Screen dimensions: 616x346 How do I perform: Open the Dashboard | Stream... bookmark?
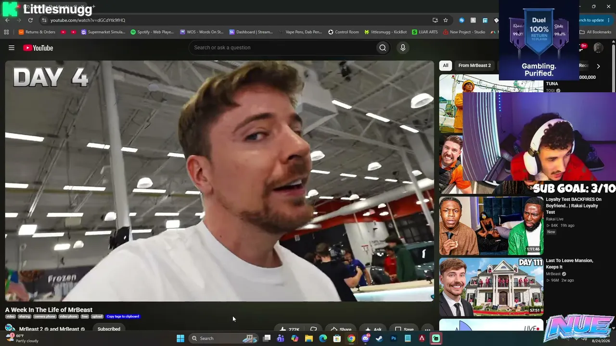coord(251,32)
